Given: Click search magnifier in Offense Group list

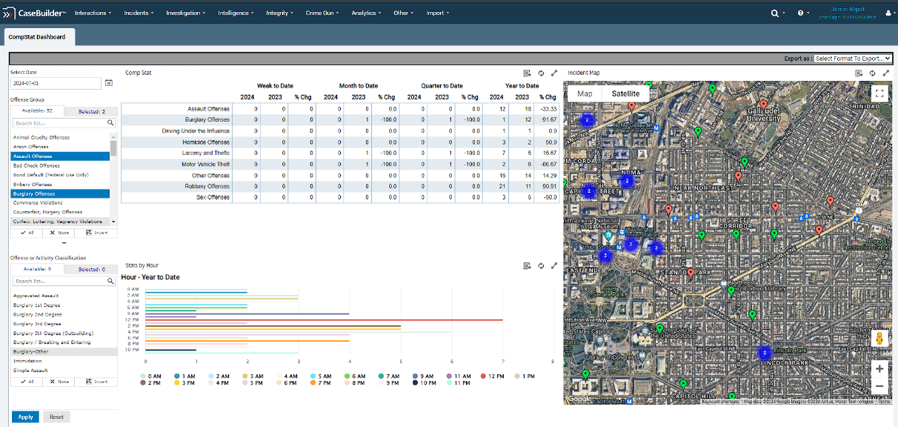Looking at the screenshot, I should click(111, 123).
